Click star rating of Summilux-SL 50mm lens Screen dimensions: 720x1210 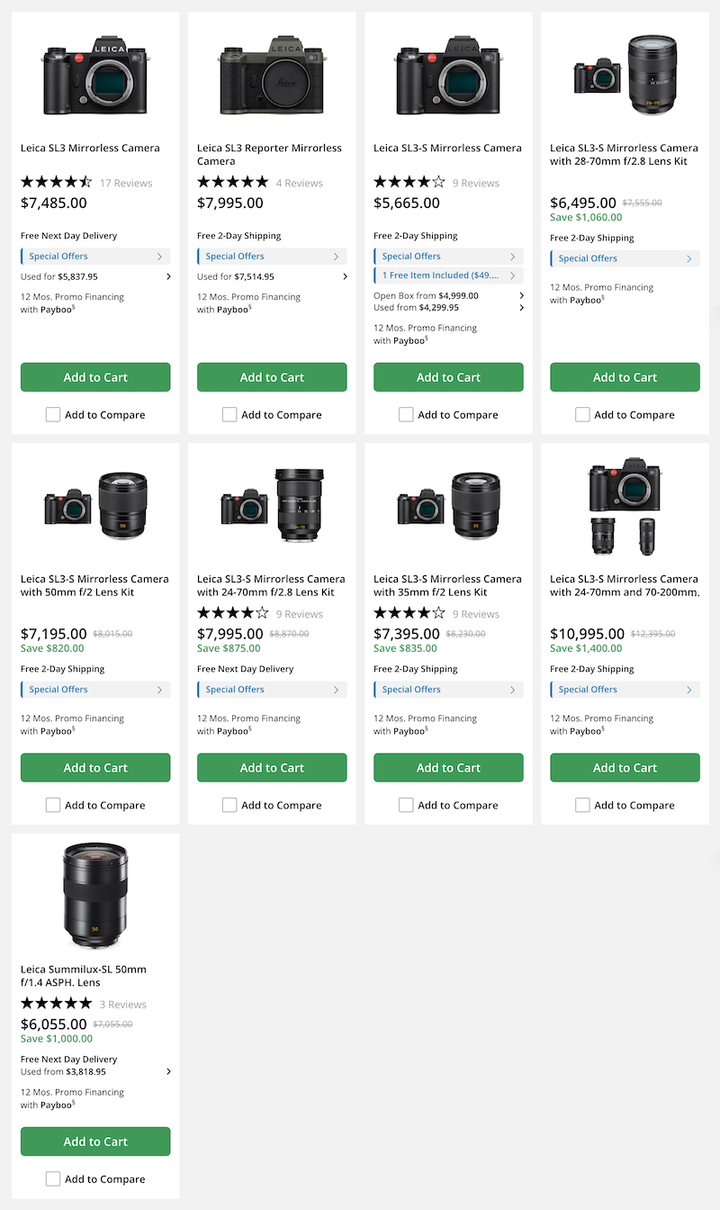point(57,1003)
